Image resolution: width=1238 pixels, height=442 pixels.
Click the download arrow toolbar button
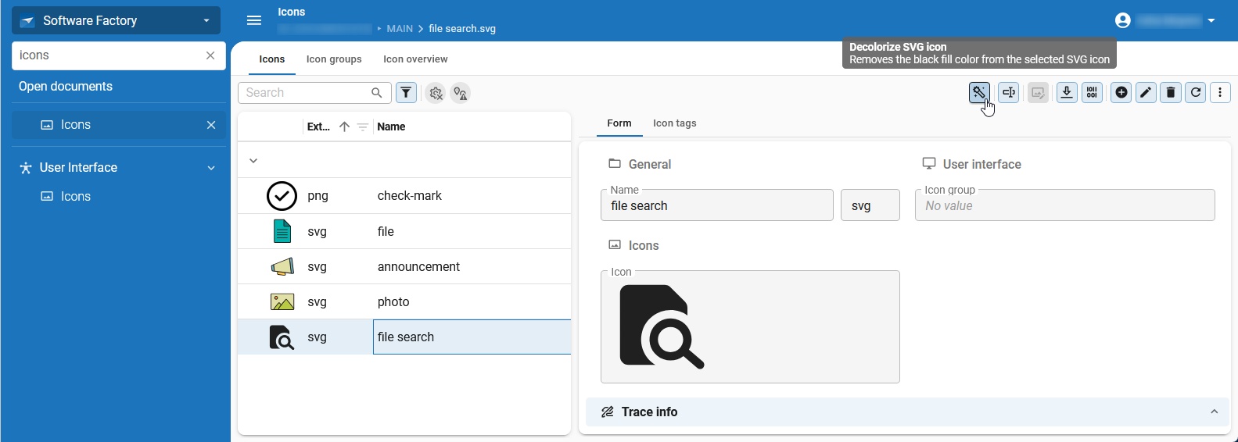(1067, 93)
